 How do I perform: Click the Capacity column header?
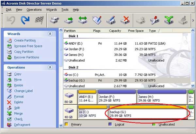(115, 31)
